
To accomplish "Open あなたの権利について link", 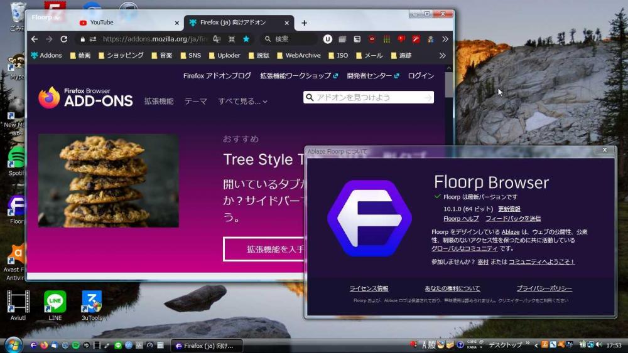I will [x=452, y=288].
